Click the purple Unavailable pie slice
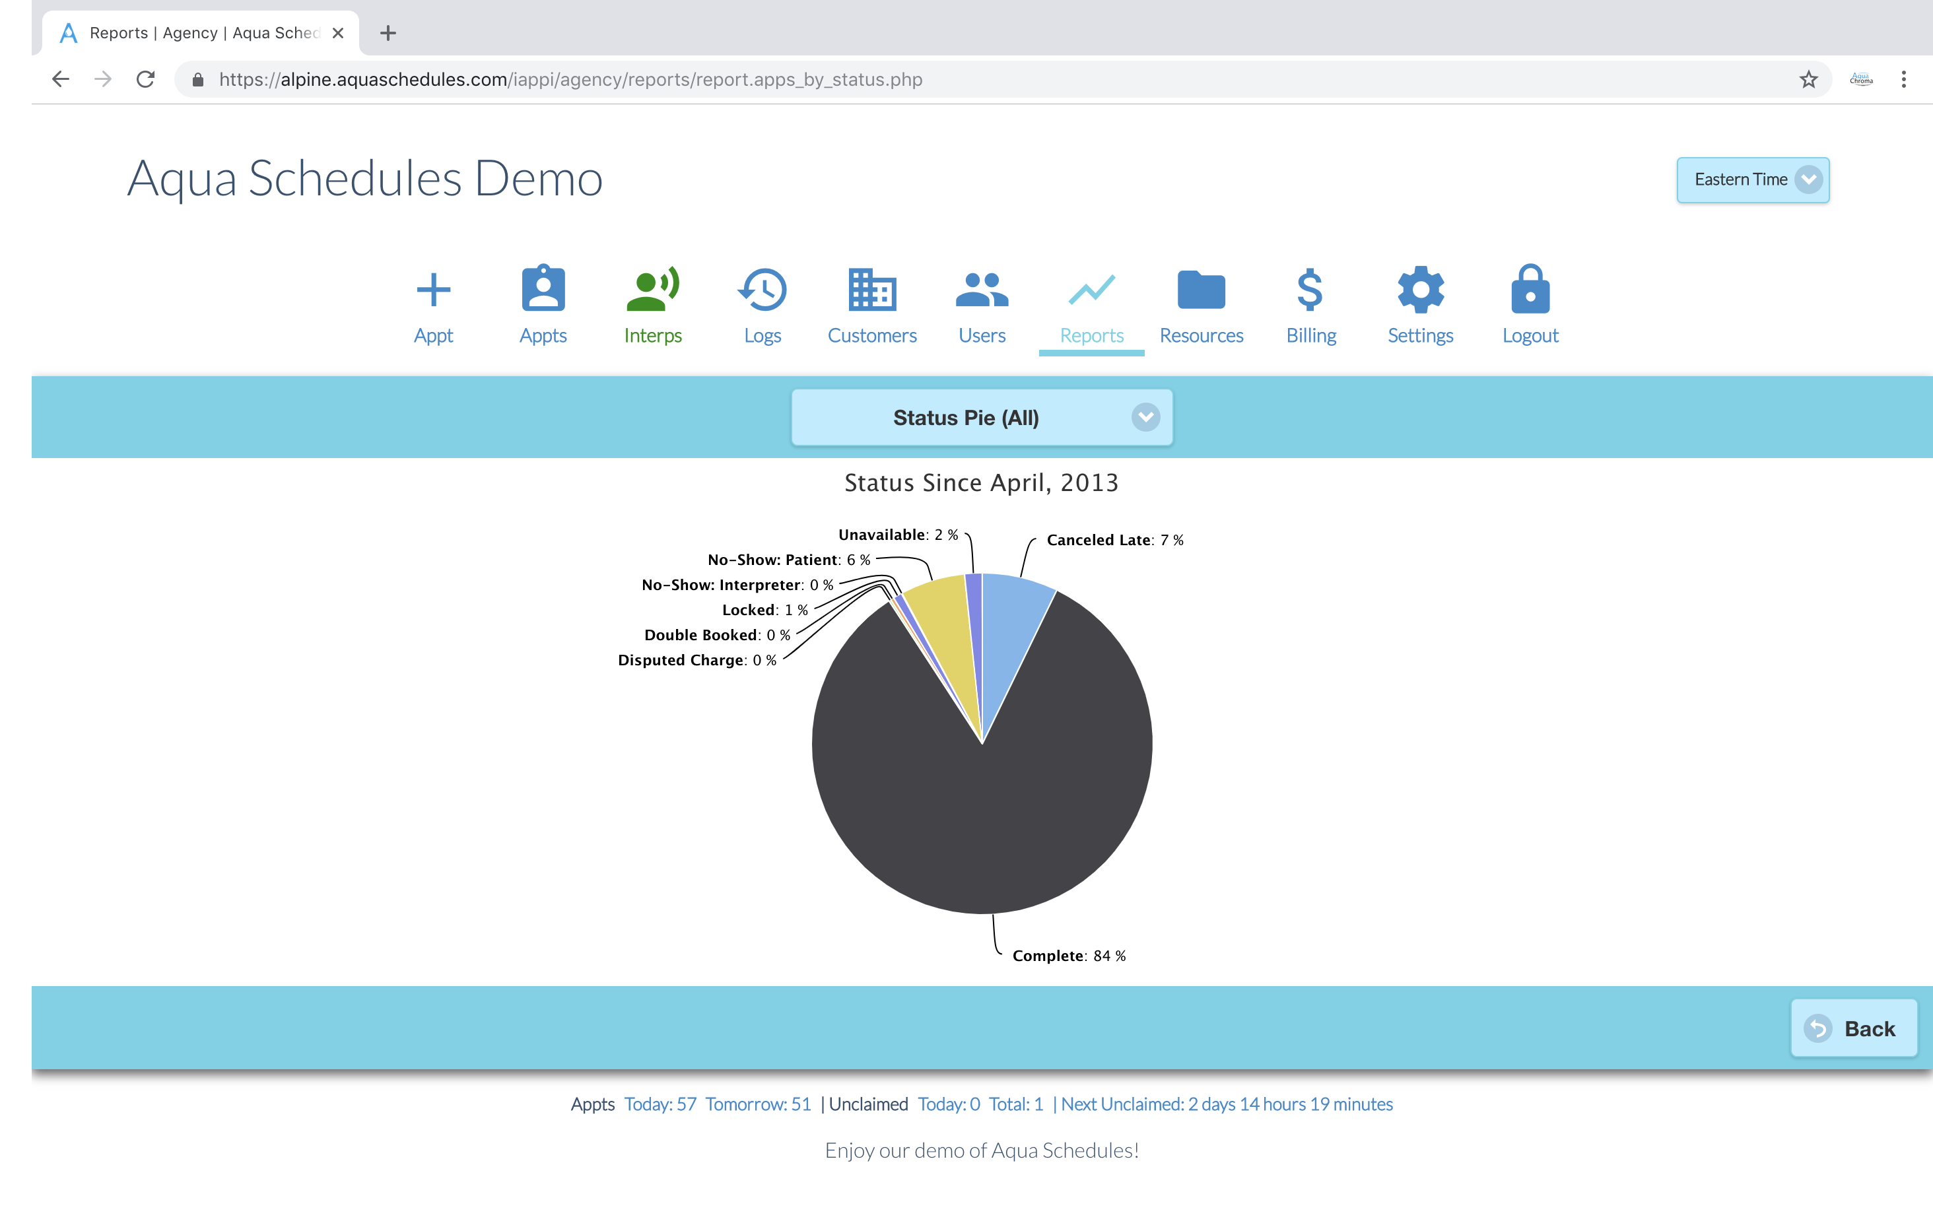 974,610
